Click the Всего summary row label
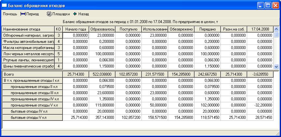Viewport: 281px width, 137px height. (x=32, y=74)
